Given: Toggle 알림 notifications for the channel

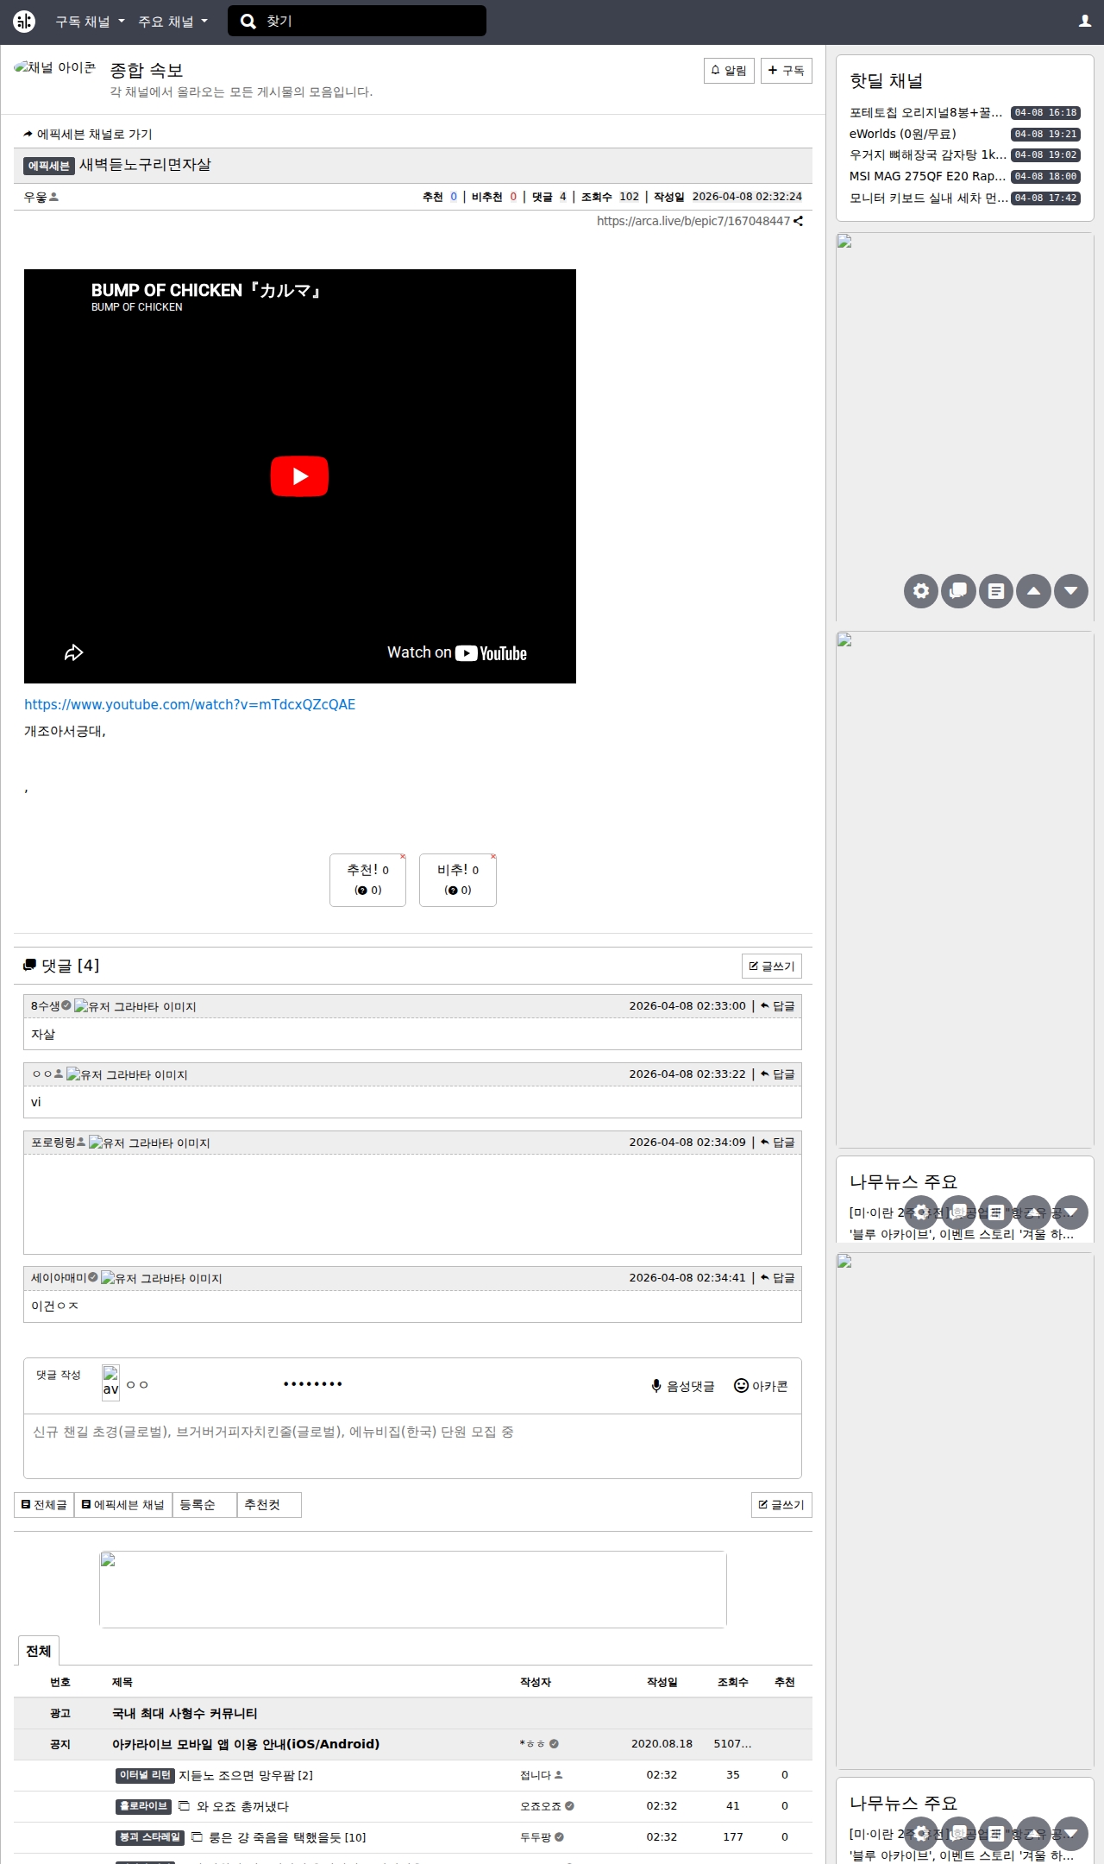Looking at the screenshot, I should tap(729, 71).
